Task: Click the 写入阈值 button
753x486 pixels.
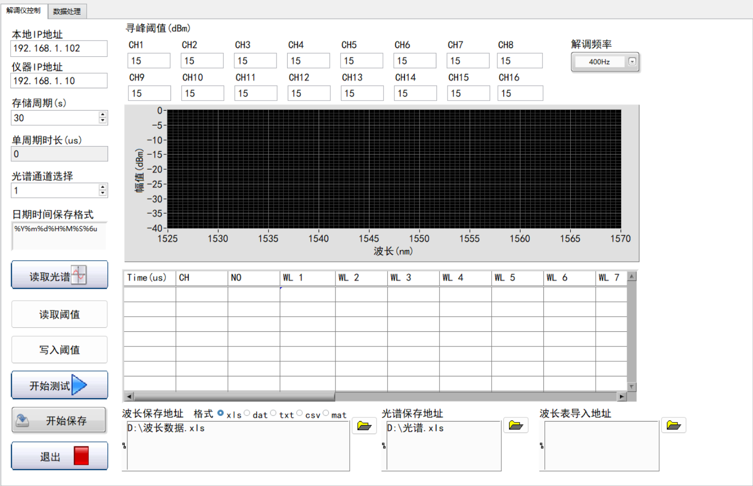Action: pos(59,350)
